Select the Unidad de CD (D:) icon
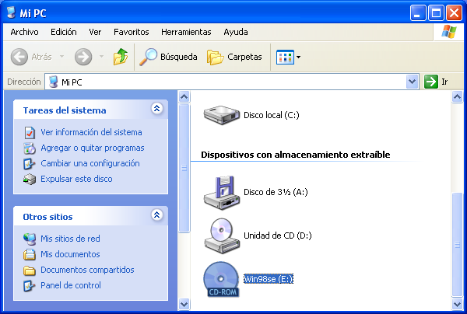The height and width of the screenshot is (314, 467). (222, 235)
